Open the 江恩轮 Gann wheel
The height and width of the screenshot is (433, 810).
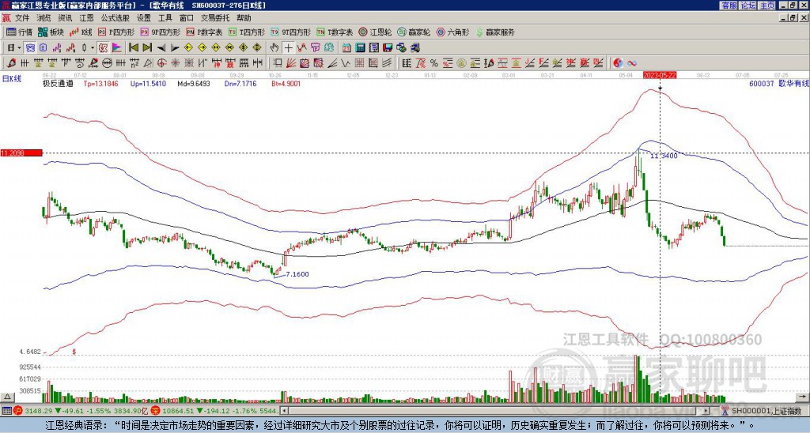click(375, 32)
